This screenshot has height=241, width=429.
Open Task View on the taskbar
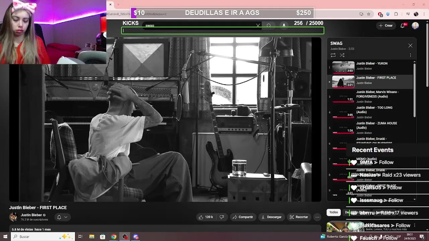point(80,237)
